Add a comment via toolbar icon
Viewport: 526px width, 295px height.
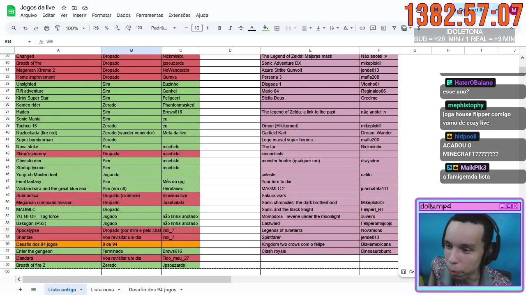(x=373, y=28)
